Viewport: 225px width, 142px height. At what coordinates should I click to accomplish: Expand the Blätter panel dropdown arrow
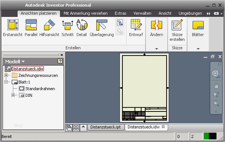198,49
